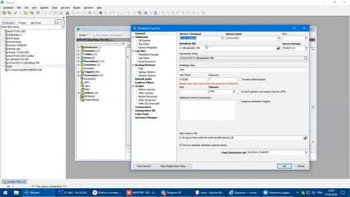The height and width of the screenshot is (197, 350).
Task: Select Backup Options in properties tree
Action: point(147,72)
